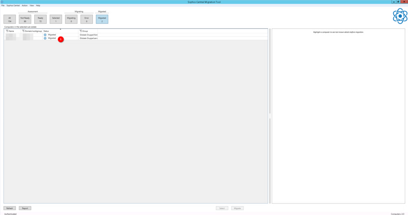The image size is (408, 215).
Task: Click the status icon of the Globale Gruppe\serv row
Action: coord(45,38)
